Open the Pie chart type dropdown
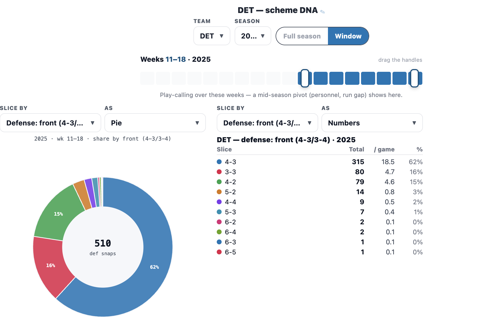Viewport: 504px width, 324px height. point(155,123)
